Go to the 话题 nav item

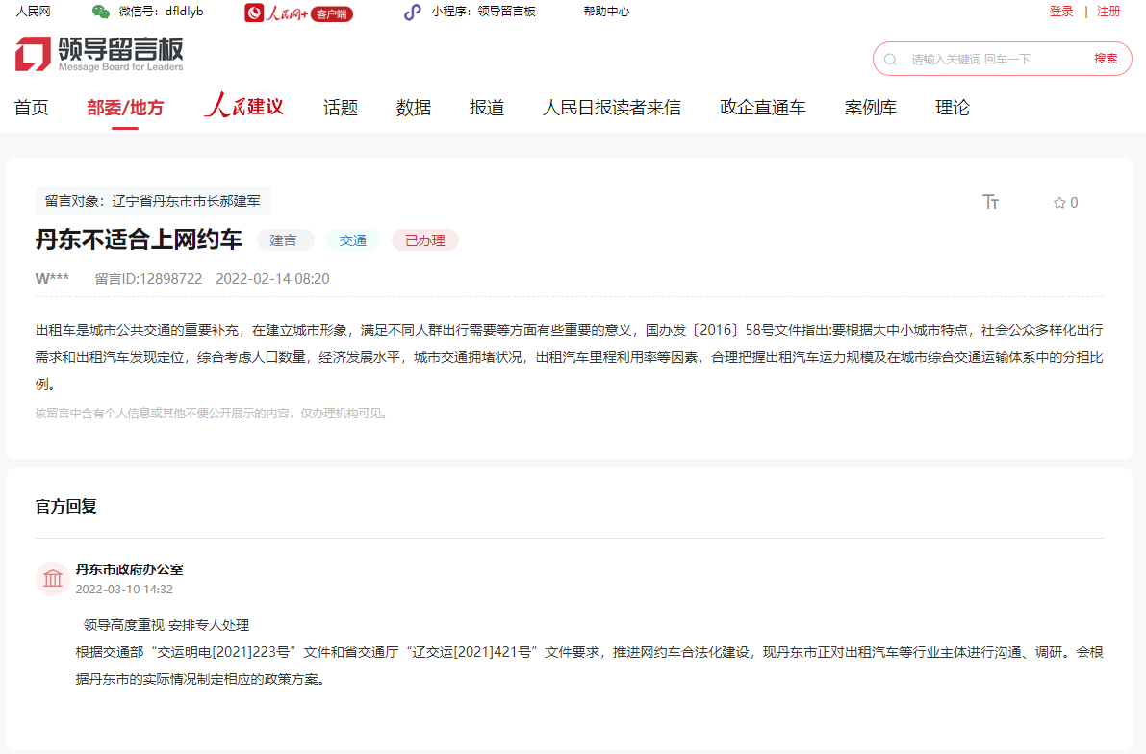(x=341, y=108)
